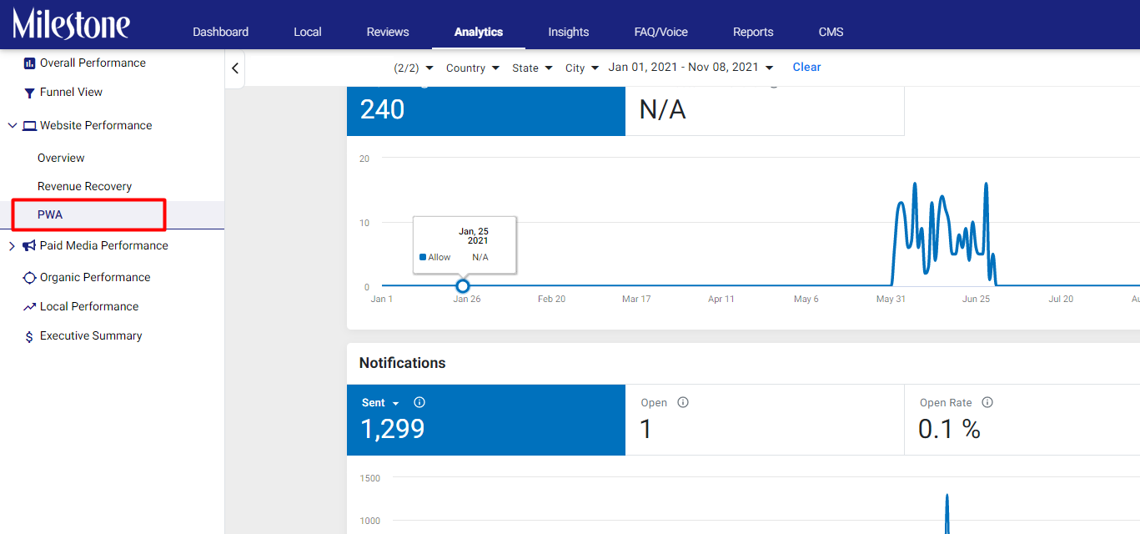Image resolution: width=1140 pixels, height=534 pixels.
Task: Open the State filter dropdown
Action: tap(532, 68)
